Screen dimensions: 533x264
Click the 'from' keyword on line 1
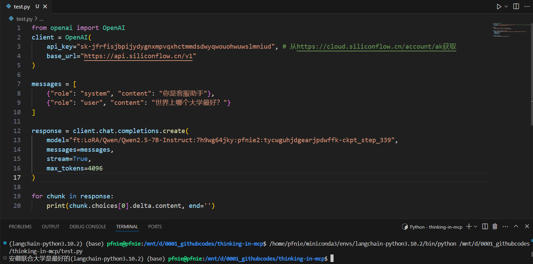pos(39,28)
